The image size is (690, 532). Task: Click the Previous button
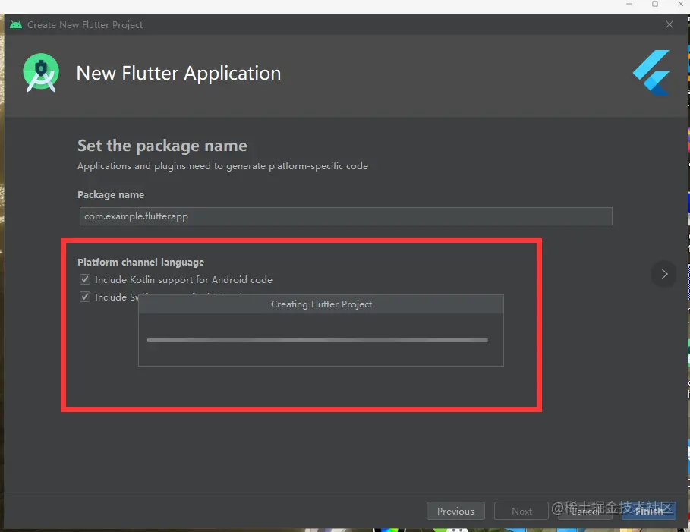click(x=455, y=511)
